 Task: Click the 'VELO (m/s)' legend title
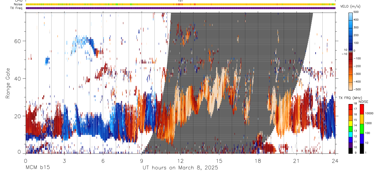[x=350, y=7]
